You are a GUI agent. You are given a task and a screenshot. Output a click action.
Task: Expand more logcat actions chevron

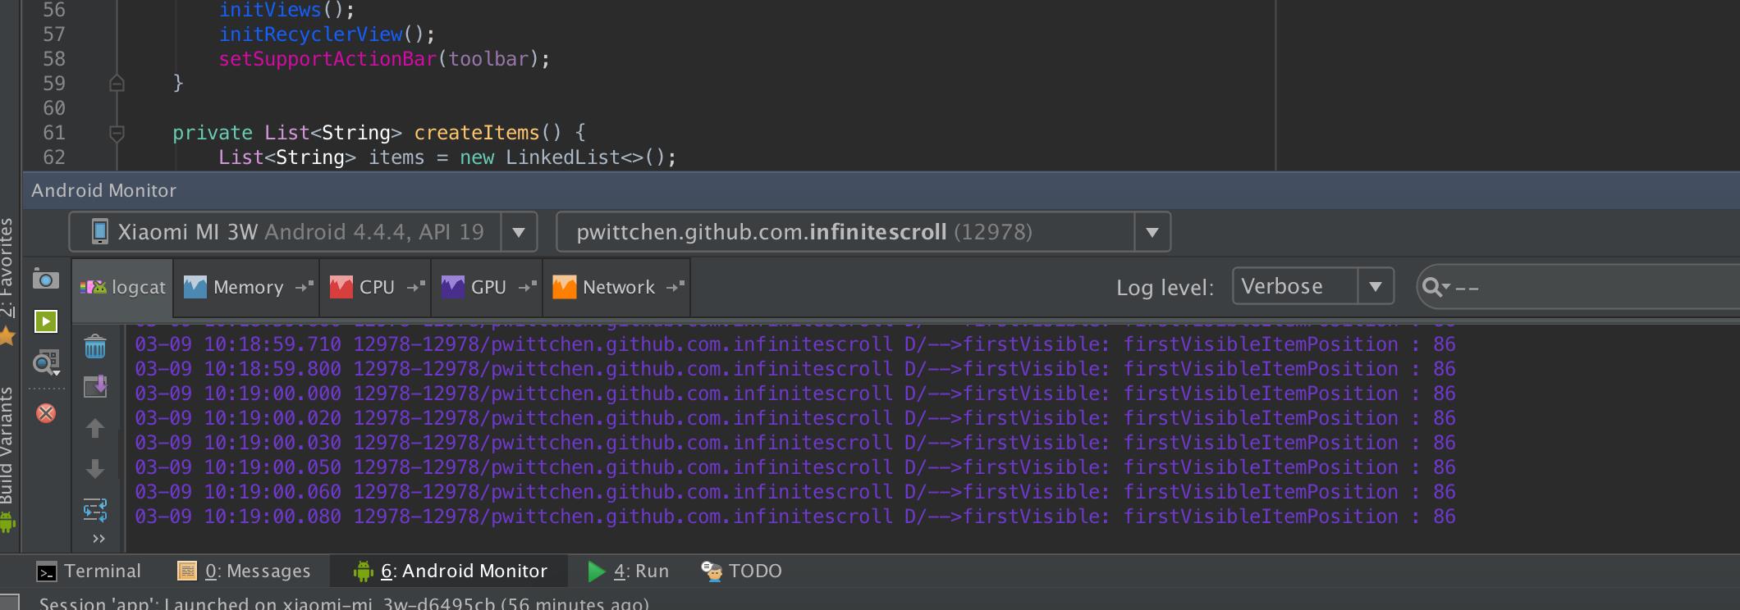pos(99,539)
